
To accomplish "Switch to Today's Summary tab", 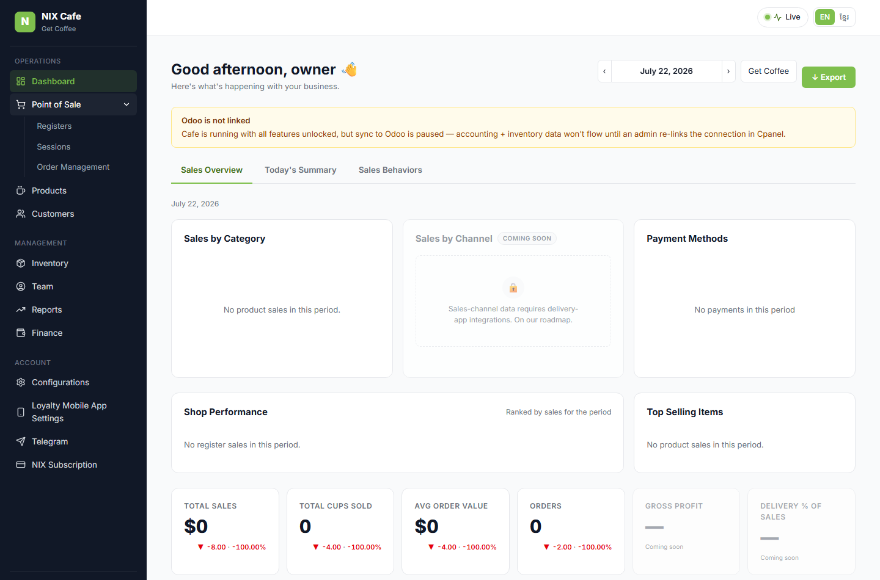I will 301,170.
